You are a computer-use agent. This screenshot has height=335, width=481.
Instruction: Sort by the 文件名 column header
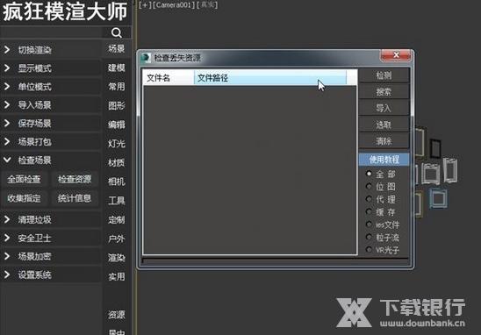(x=169, y=78)
